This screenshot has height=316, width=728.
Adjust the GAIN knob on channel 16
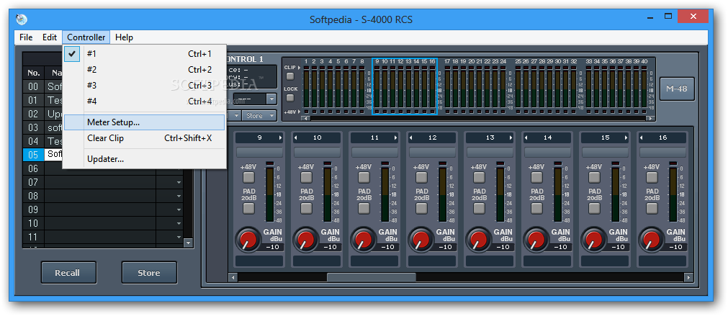coord(652,240)
